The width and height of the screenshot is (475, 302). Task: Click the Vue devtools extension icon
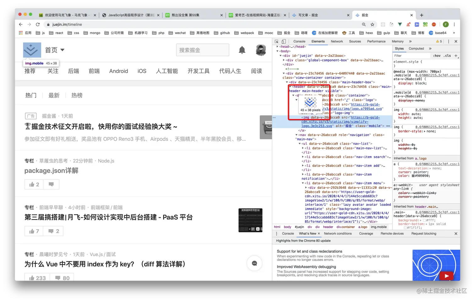[x=400, y=25]
